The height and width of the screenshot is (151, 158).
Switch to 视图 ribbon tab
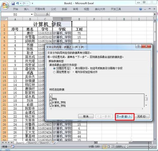[86, 9]
